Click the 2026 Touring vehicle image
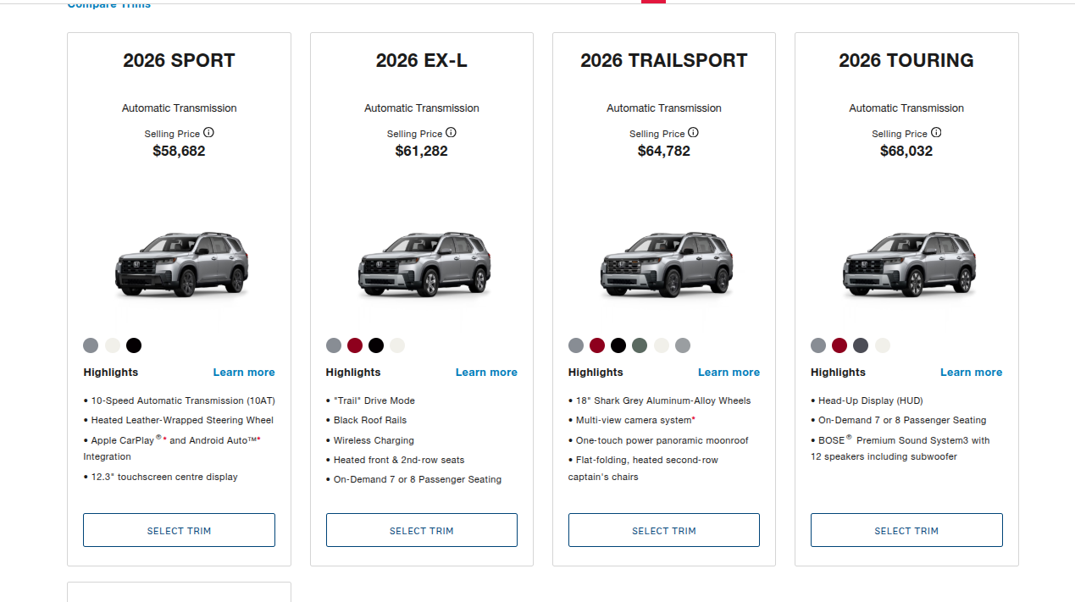 (x=906, y=263)
